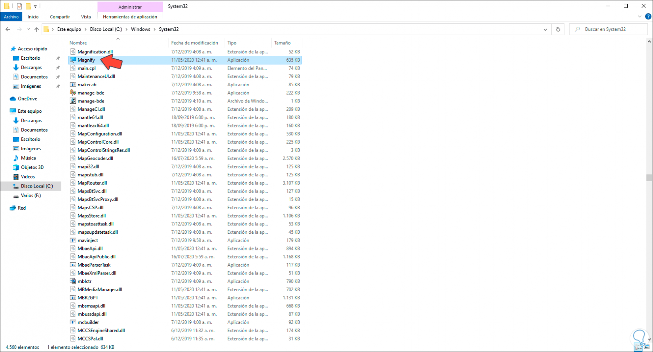The image size is (653, 352).
Task: Switch to the Inicio ribbon tab
Action: [x=33, y=17]
